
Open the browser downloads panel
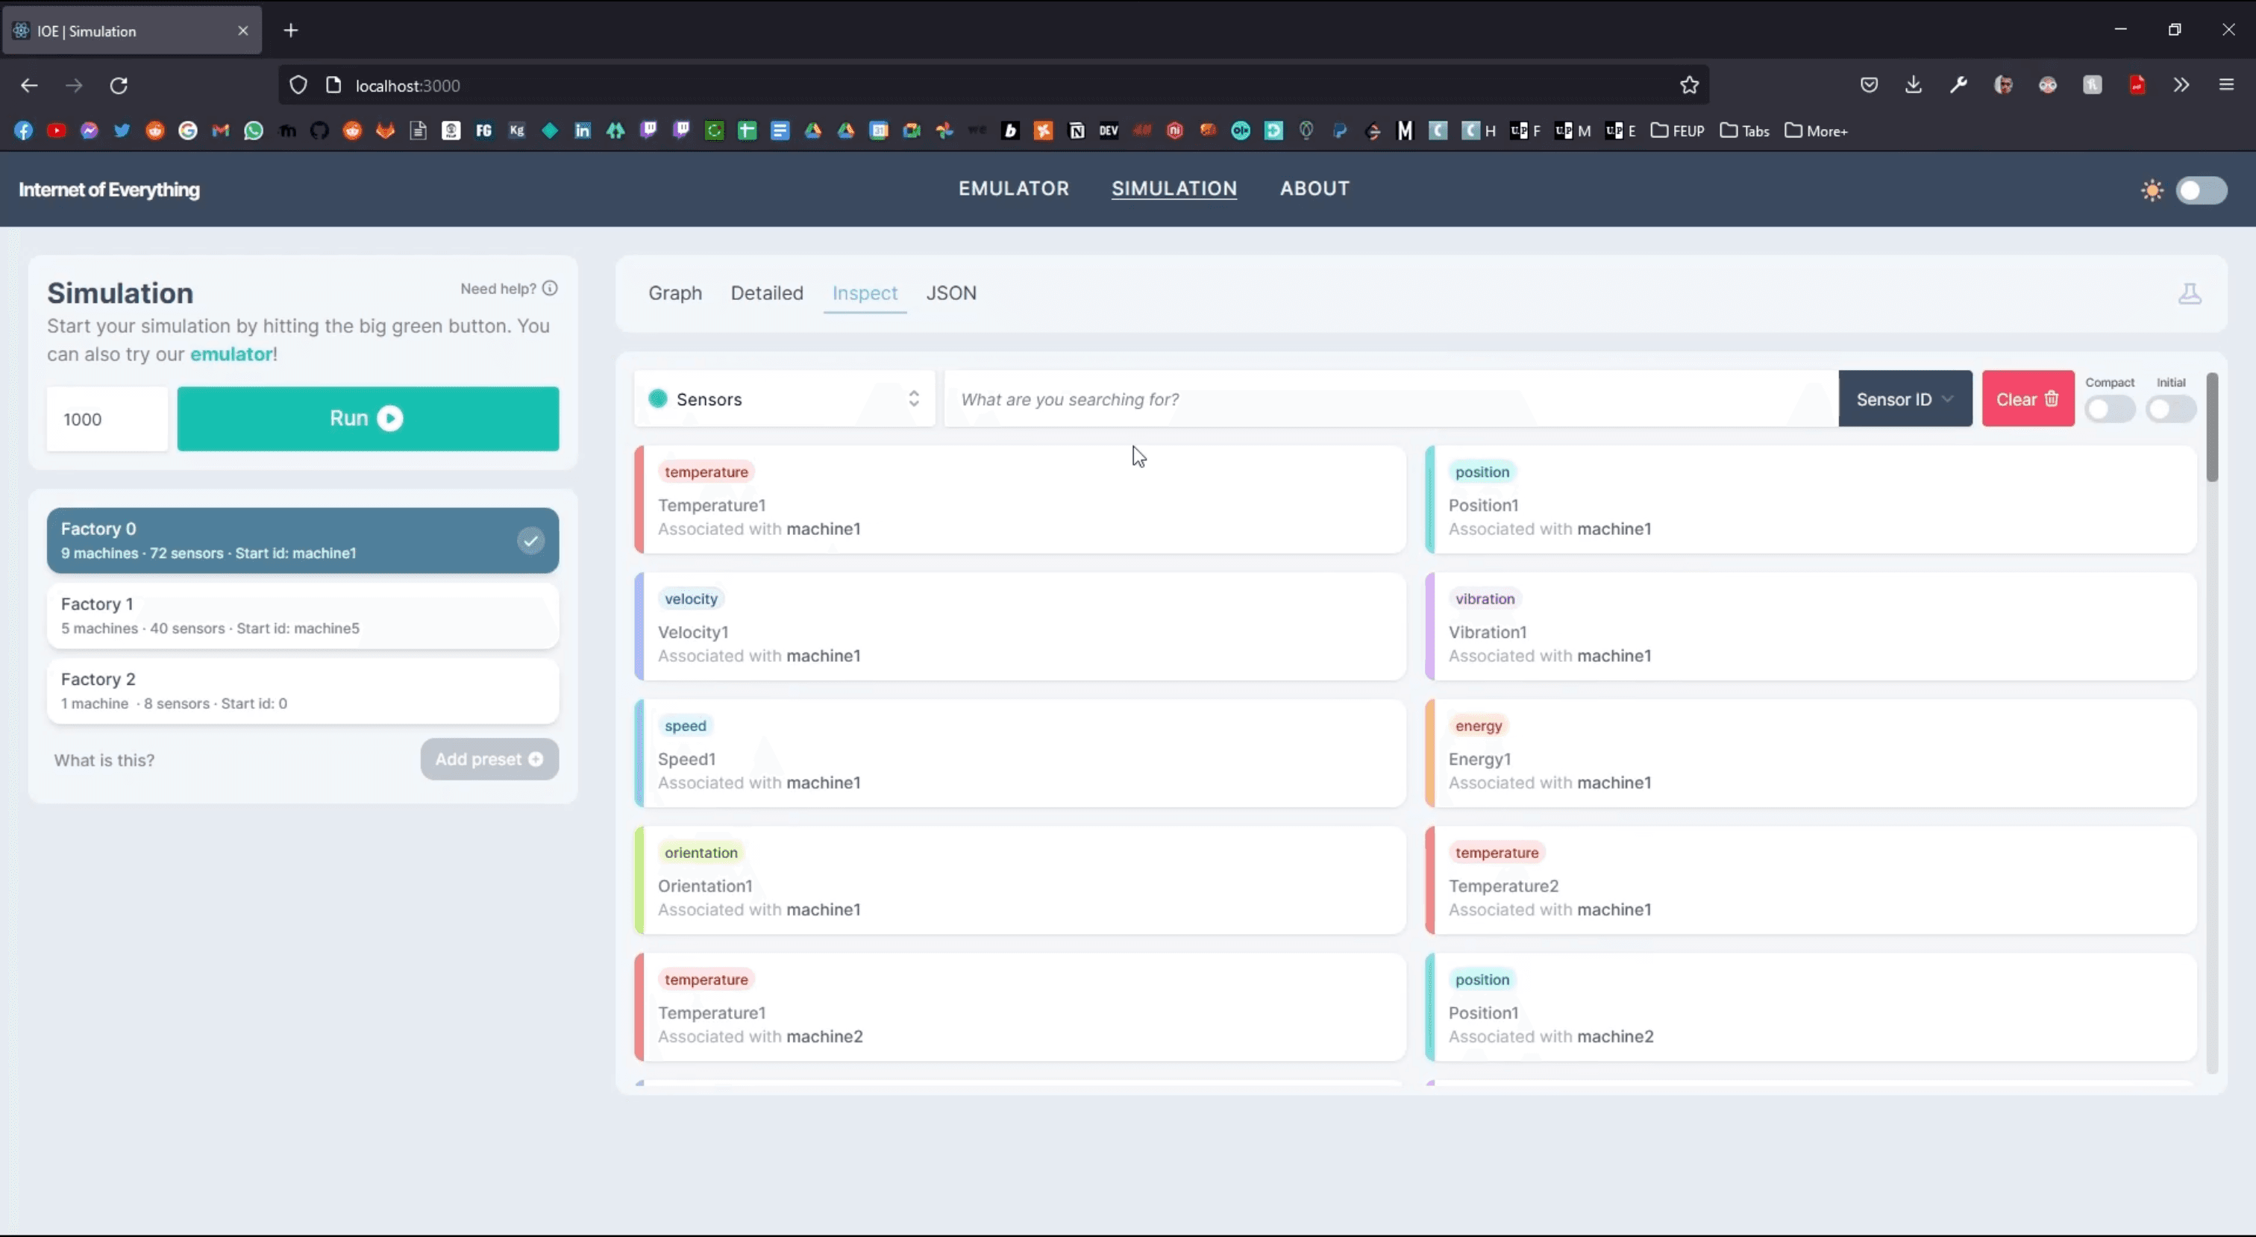pyautogui.click(x=1914, y=85)
